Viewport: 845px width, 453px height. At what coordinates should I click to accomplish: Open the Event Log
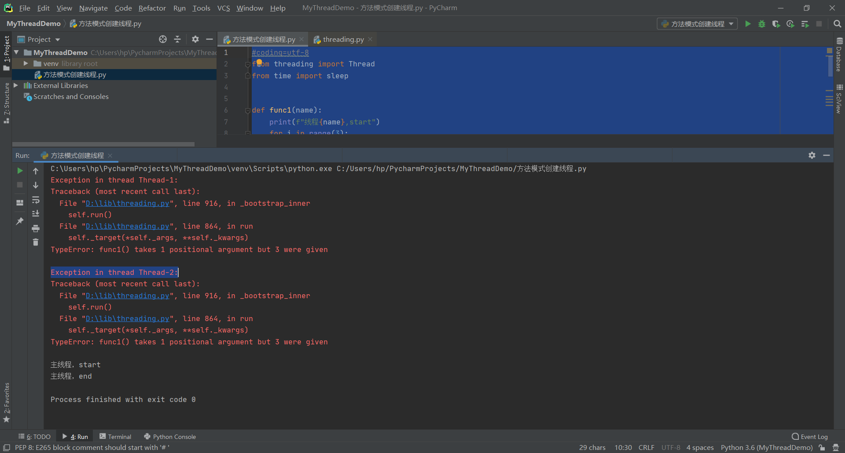[x=810, y=437]
